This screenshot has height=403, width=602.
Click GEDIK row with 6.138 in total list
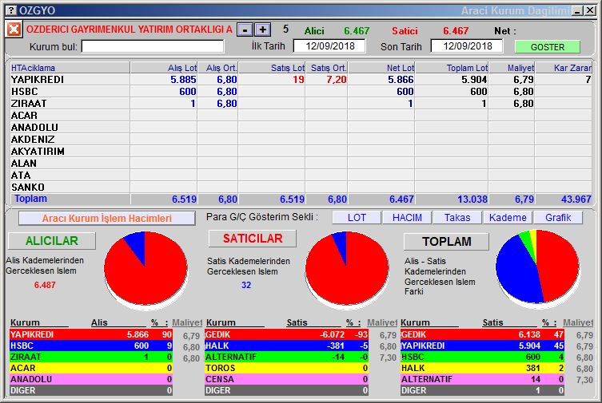point(482,334)
